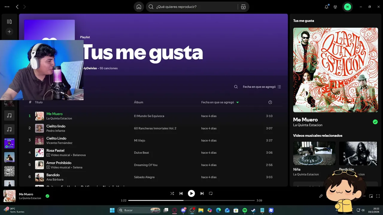
Task: Open 'Fecha en que se agregó' sort dropdown
Action: 262,87
